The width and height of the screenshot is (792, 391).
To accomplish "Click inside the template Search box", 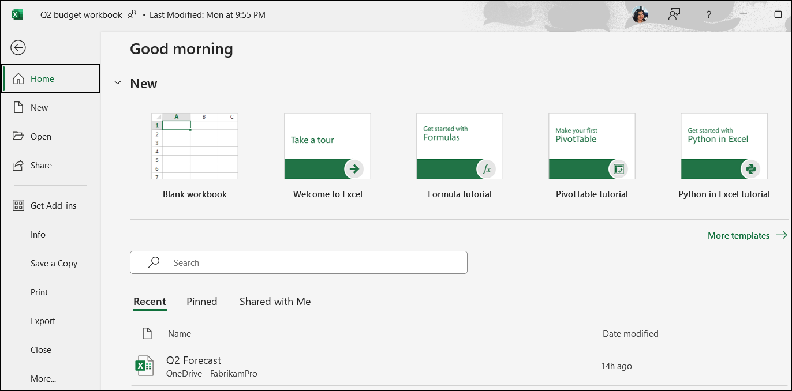I will 298,262.
